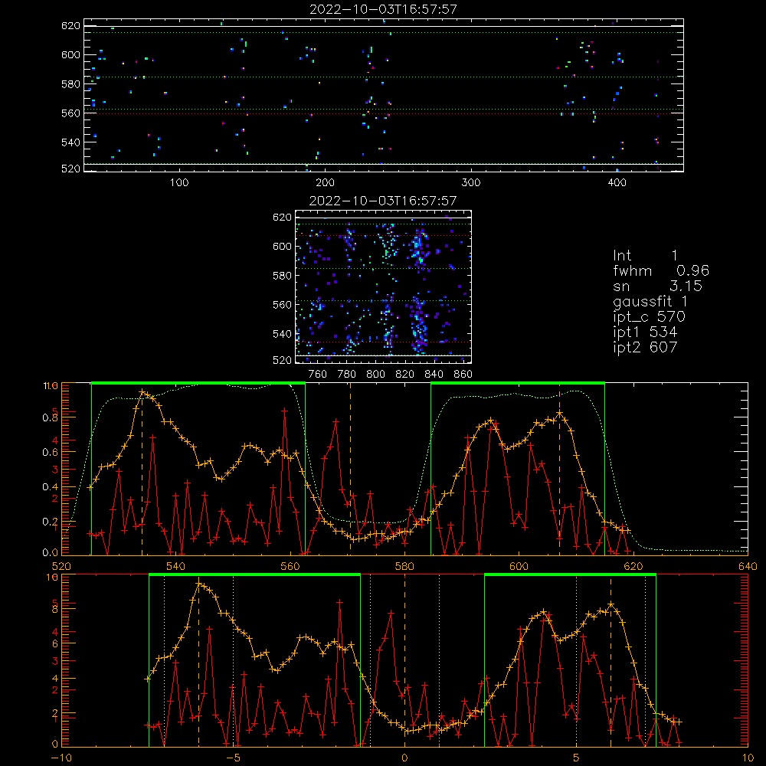Click x-axis label 10 on bottom plot

tap(748, 758)
